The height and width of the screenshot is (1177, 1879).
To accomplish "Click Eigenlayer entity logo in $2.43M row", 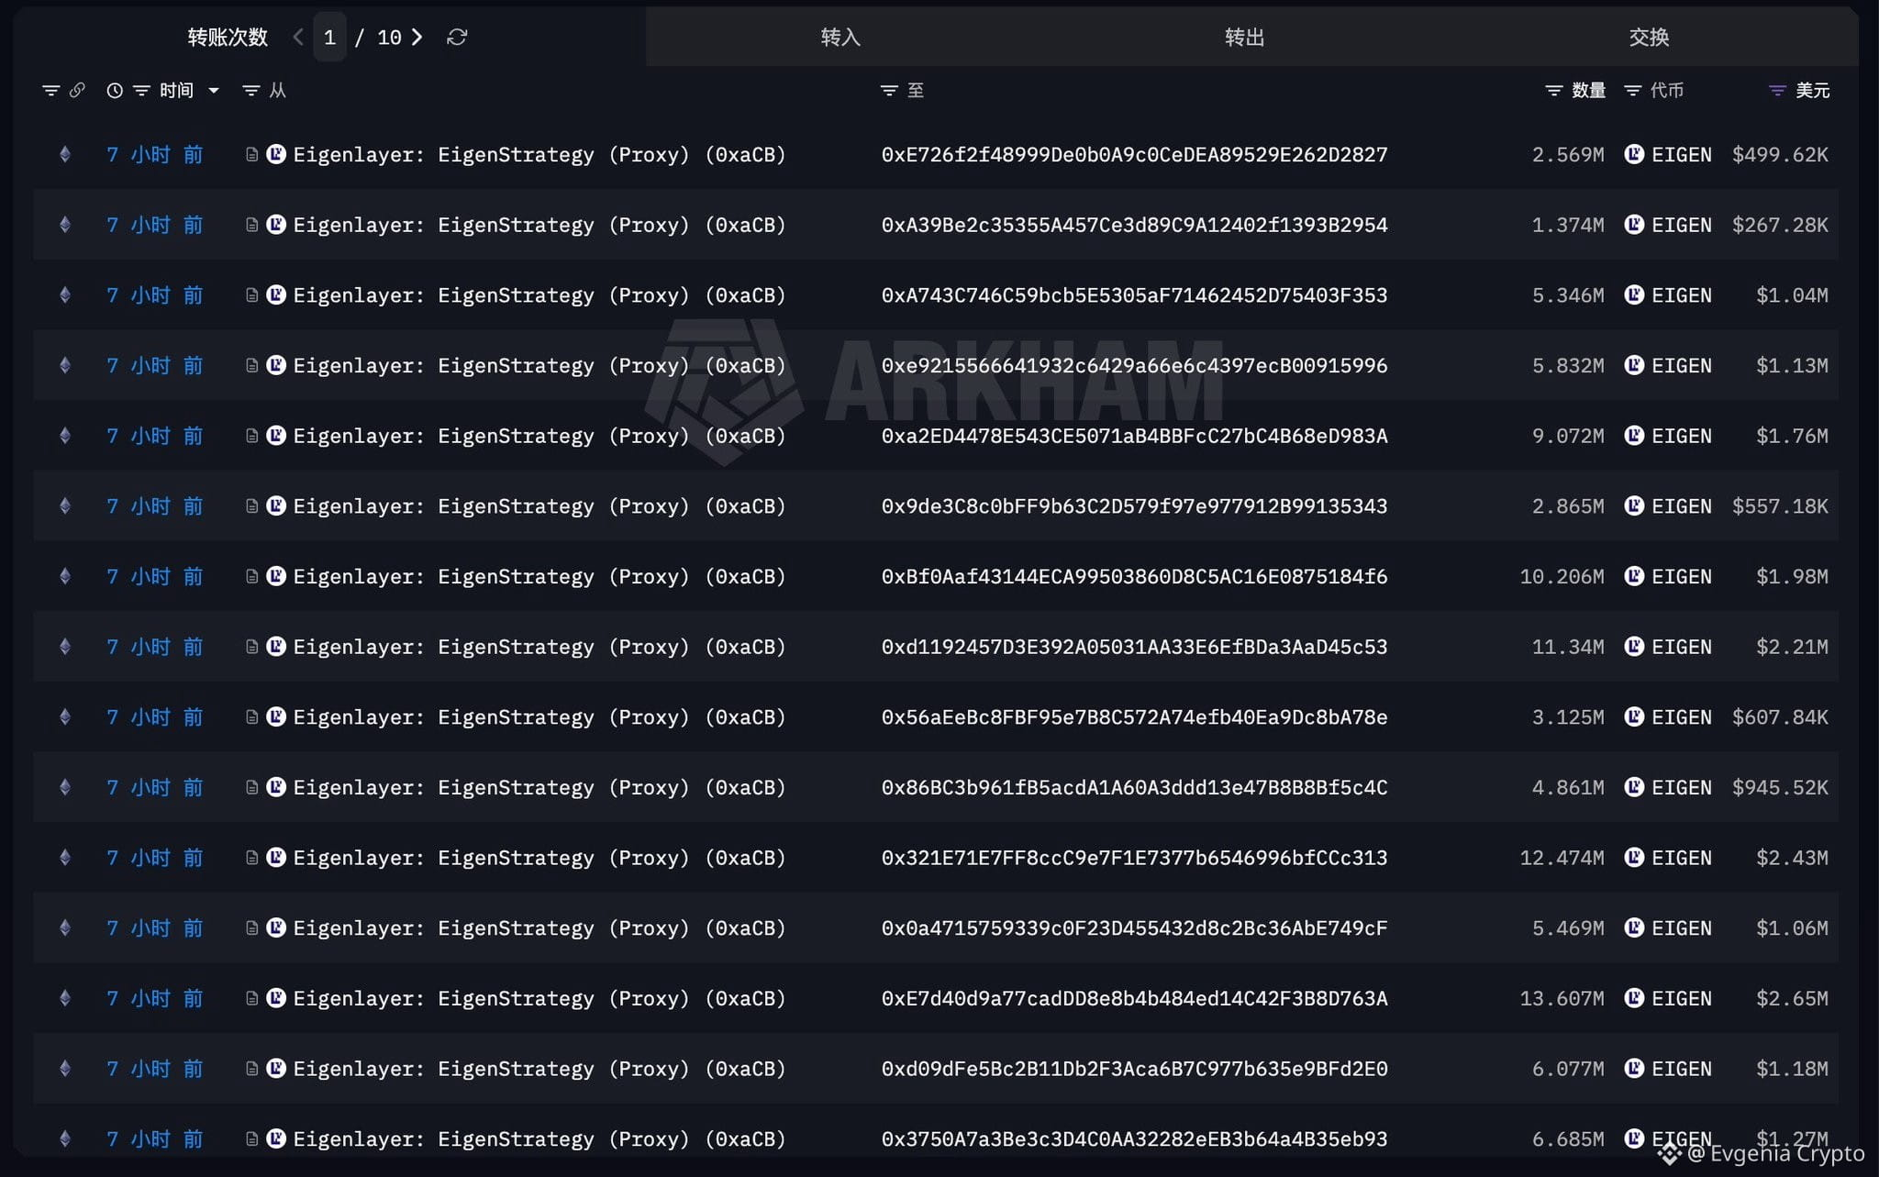I will tap(276, 857).
